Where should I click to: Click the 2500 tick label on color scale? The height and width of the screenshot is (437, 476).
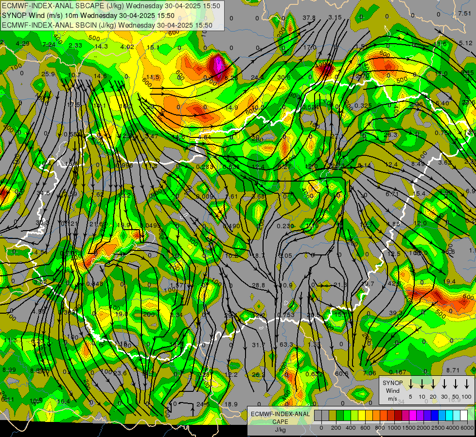click(438, 428)
